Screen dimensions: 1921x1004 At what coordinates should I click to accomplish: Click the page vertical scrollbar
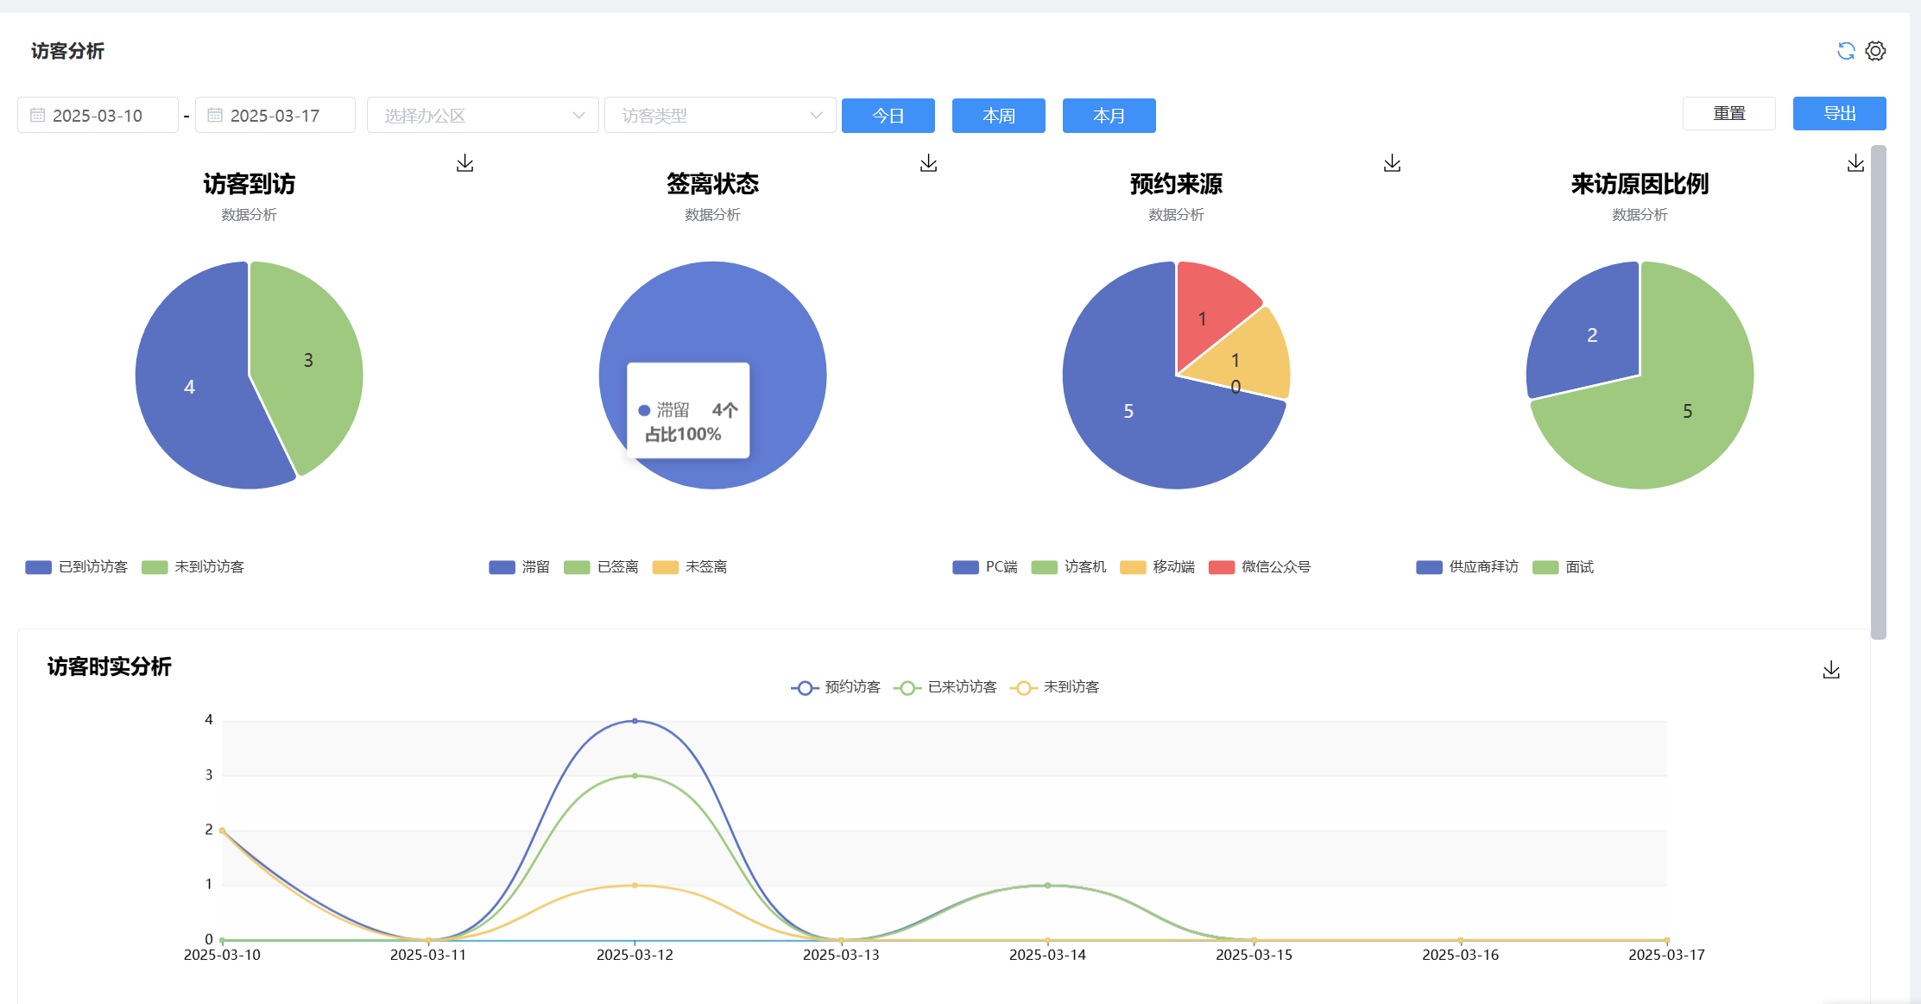1879,393
